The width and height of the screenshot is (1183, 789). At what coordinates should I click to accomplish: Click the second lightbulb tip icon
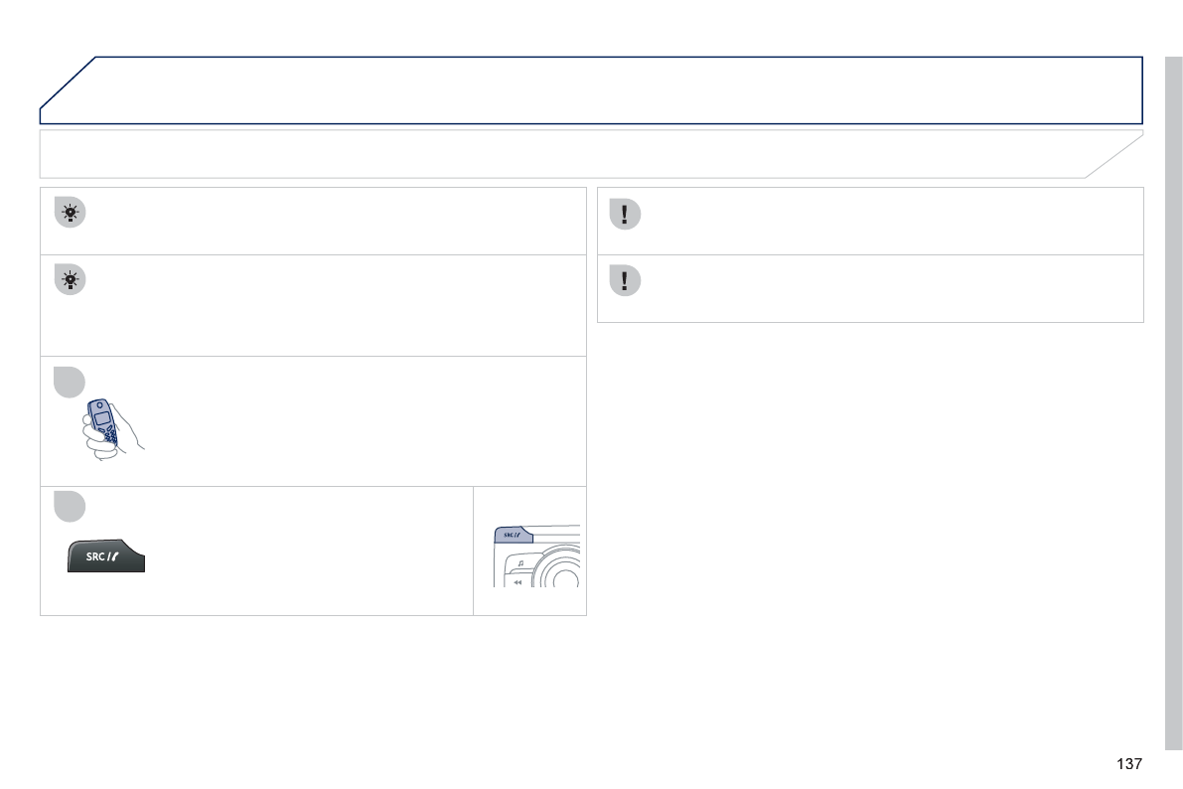(x=70, y=281)
